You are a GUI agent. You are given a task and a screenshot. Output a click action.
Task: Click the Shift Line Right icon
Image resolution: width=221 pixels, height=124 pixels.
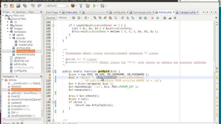tap(145, 18)
